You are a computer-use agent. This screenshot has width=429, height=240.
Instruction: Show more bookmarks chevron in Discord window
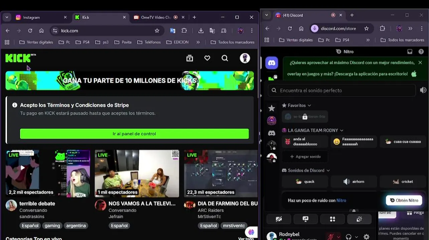(x=368, y=40)
